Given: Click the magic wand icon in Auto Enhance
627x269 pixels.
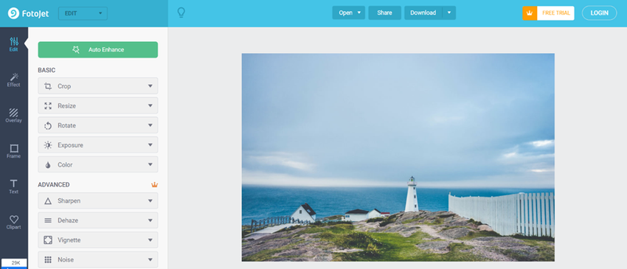Looking at the screenshot, I should tap(76, 50).
